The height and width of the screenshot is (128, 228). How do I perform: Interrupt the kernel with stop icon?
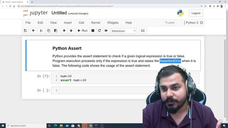(x=93, y=31)
